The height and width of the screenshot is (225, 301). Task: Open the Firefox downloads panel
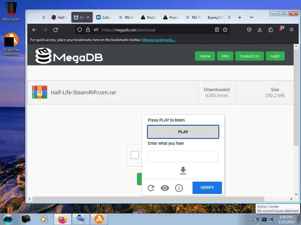(x=260, y=30)
